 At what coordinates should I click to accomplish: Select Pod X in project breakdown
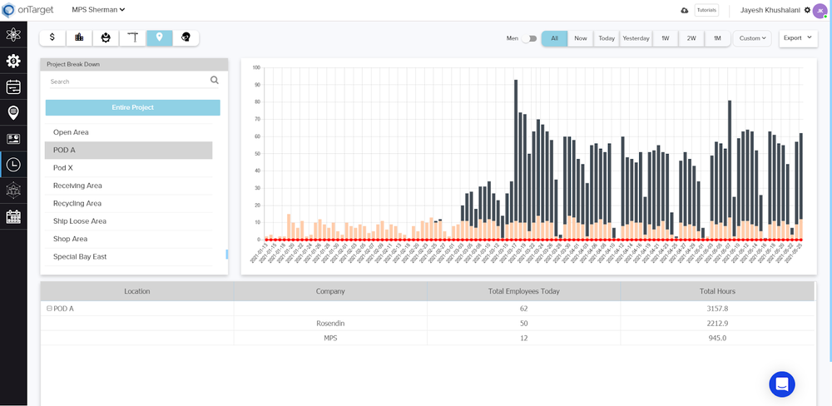point(128,168)
